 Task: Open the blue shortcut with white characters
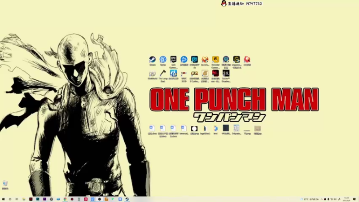[x=173, y=75]
